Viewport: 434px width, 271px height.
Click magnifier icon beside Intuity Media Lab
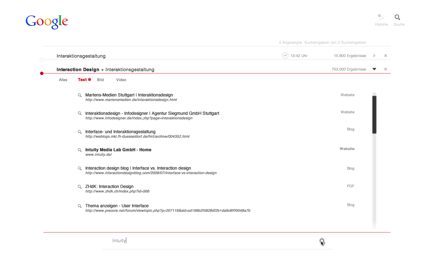pyautogui.click(x=80, y=150)
